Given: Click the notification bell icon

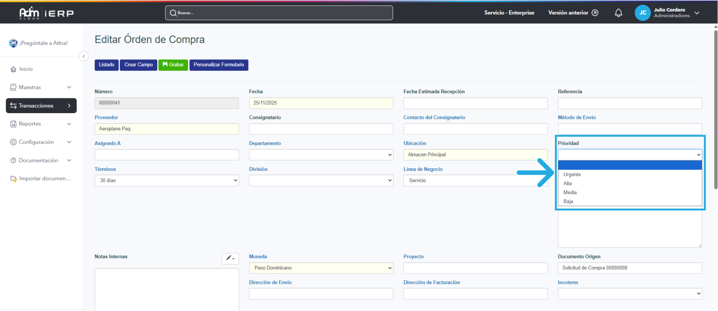Looking at the screenshot, I should click(618, 13).
